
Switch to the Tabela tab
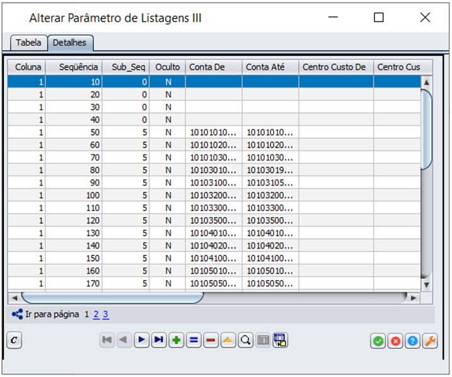(28, 43)
